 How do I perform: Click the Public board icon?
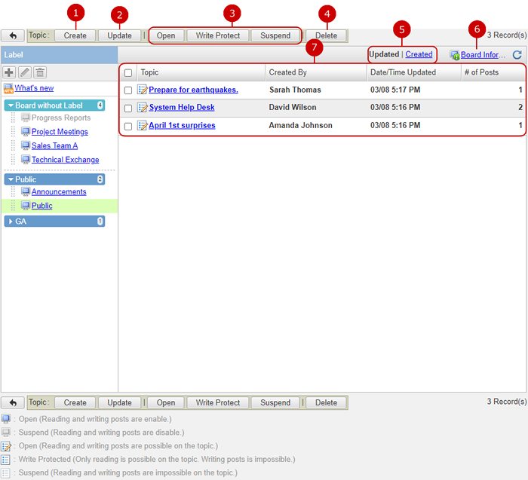(26, 205)
